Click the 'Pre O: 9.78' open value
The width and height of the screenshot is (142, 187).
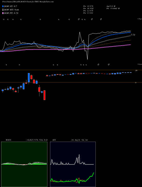tap(89, 6)
